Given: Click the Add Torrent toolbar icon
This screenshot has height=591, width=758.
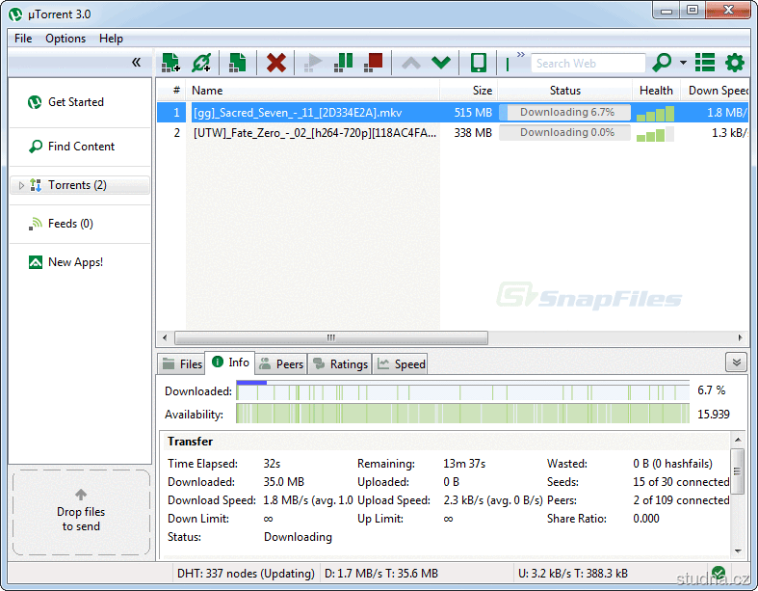Looking at the screenshot, I should pyautogui.click(x=170, y=63).
